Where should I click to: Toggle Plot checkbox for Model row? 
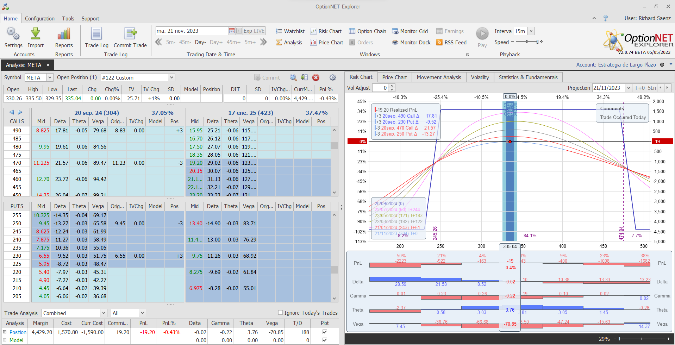click(x=325, y=340)
